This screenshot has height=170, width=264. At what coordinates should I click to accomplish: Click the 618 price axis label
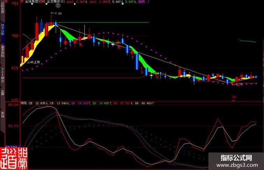[15, 68]
